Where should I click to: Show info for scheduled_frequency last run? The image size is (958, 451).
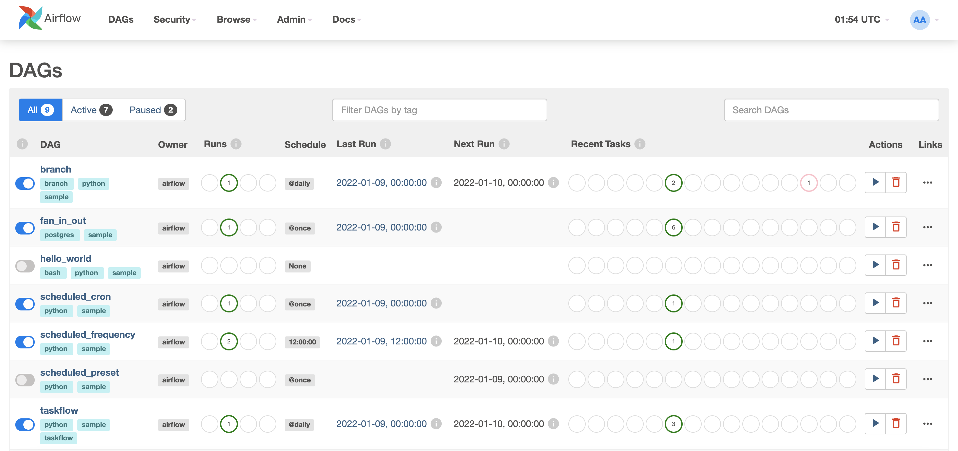click(x=436, y=341)
